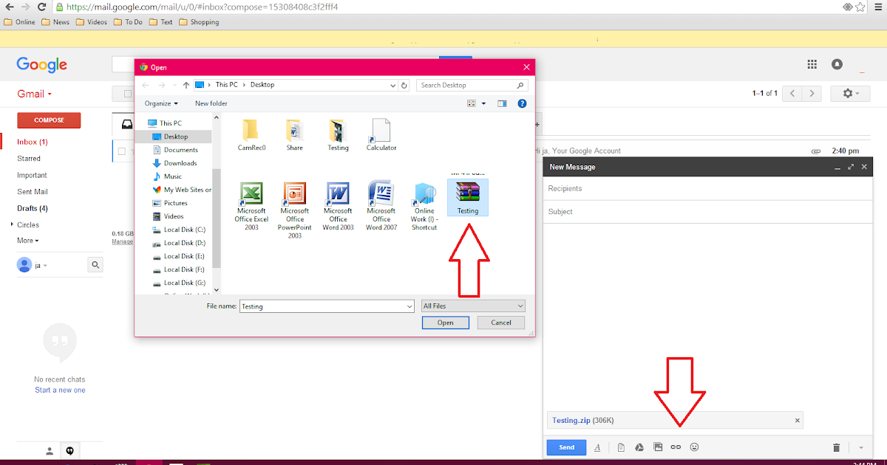The width and height of the screenshot is (887, 465).
Task: Discard draft with the trash icon
Action: tap(836, 447)
